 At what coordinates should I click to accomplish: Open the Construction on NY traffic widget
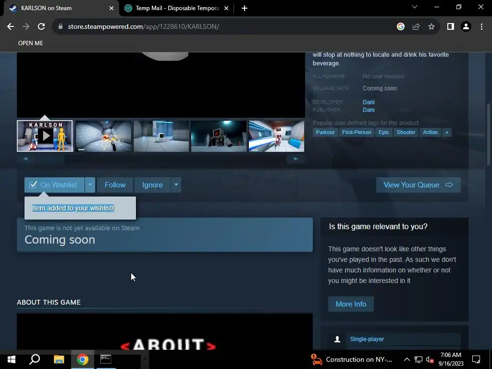pos(351,359)
